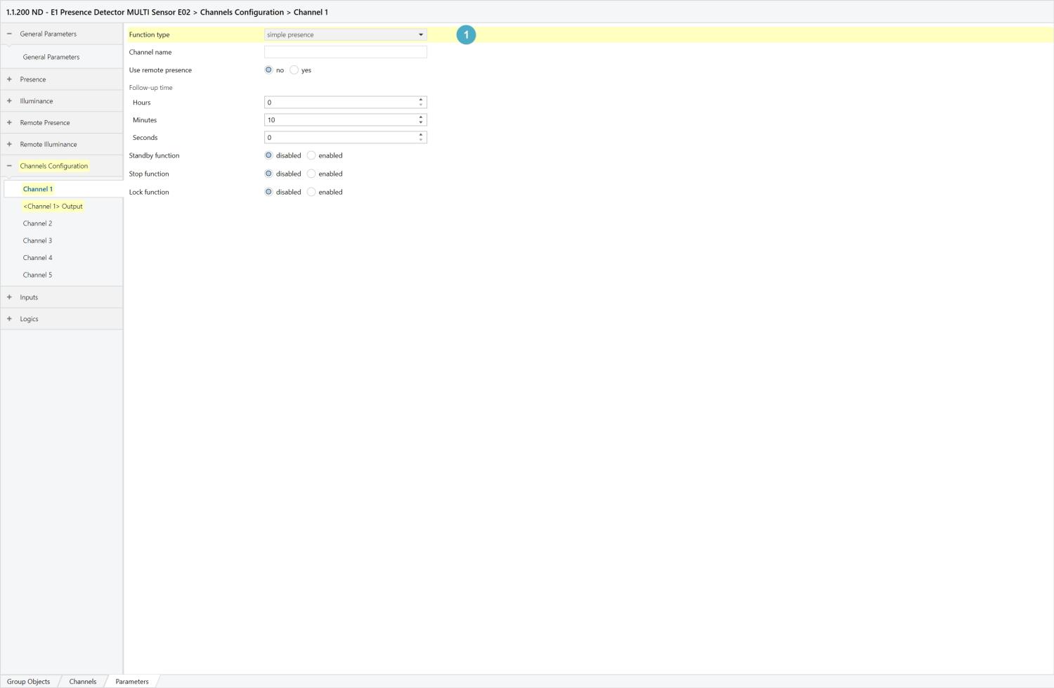Image resolution: width=1054 pixels, height=688 pixels.
Task: Collapse the Channels Configuration section
Action: point(9,166)
